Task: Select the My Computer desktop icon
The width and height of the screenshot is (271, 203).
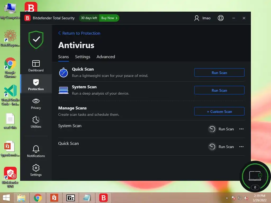Action: 10,11
